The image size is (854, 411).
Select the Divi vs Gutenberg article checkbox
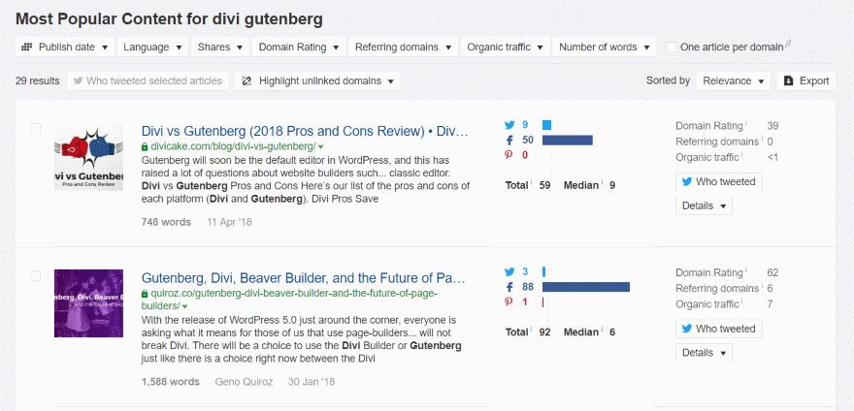click(x=37, y=129)
